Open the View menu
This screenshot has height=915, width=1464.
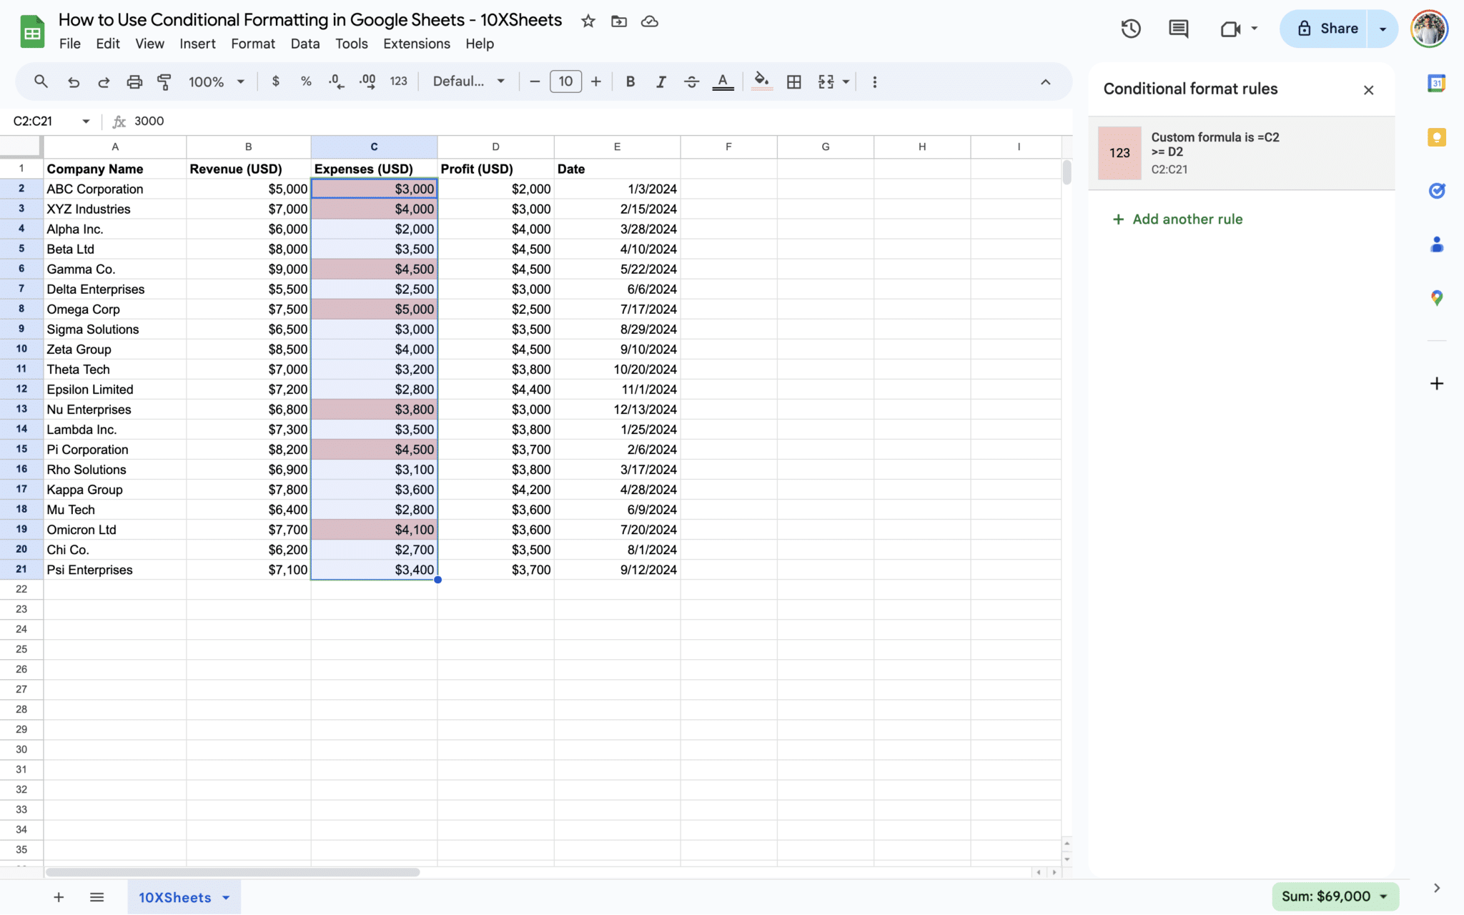(149, 44)
